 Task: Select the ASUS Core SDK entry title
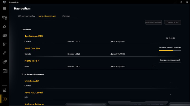coord(32,49)
